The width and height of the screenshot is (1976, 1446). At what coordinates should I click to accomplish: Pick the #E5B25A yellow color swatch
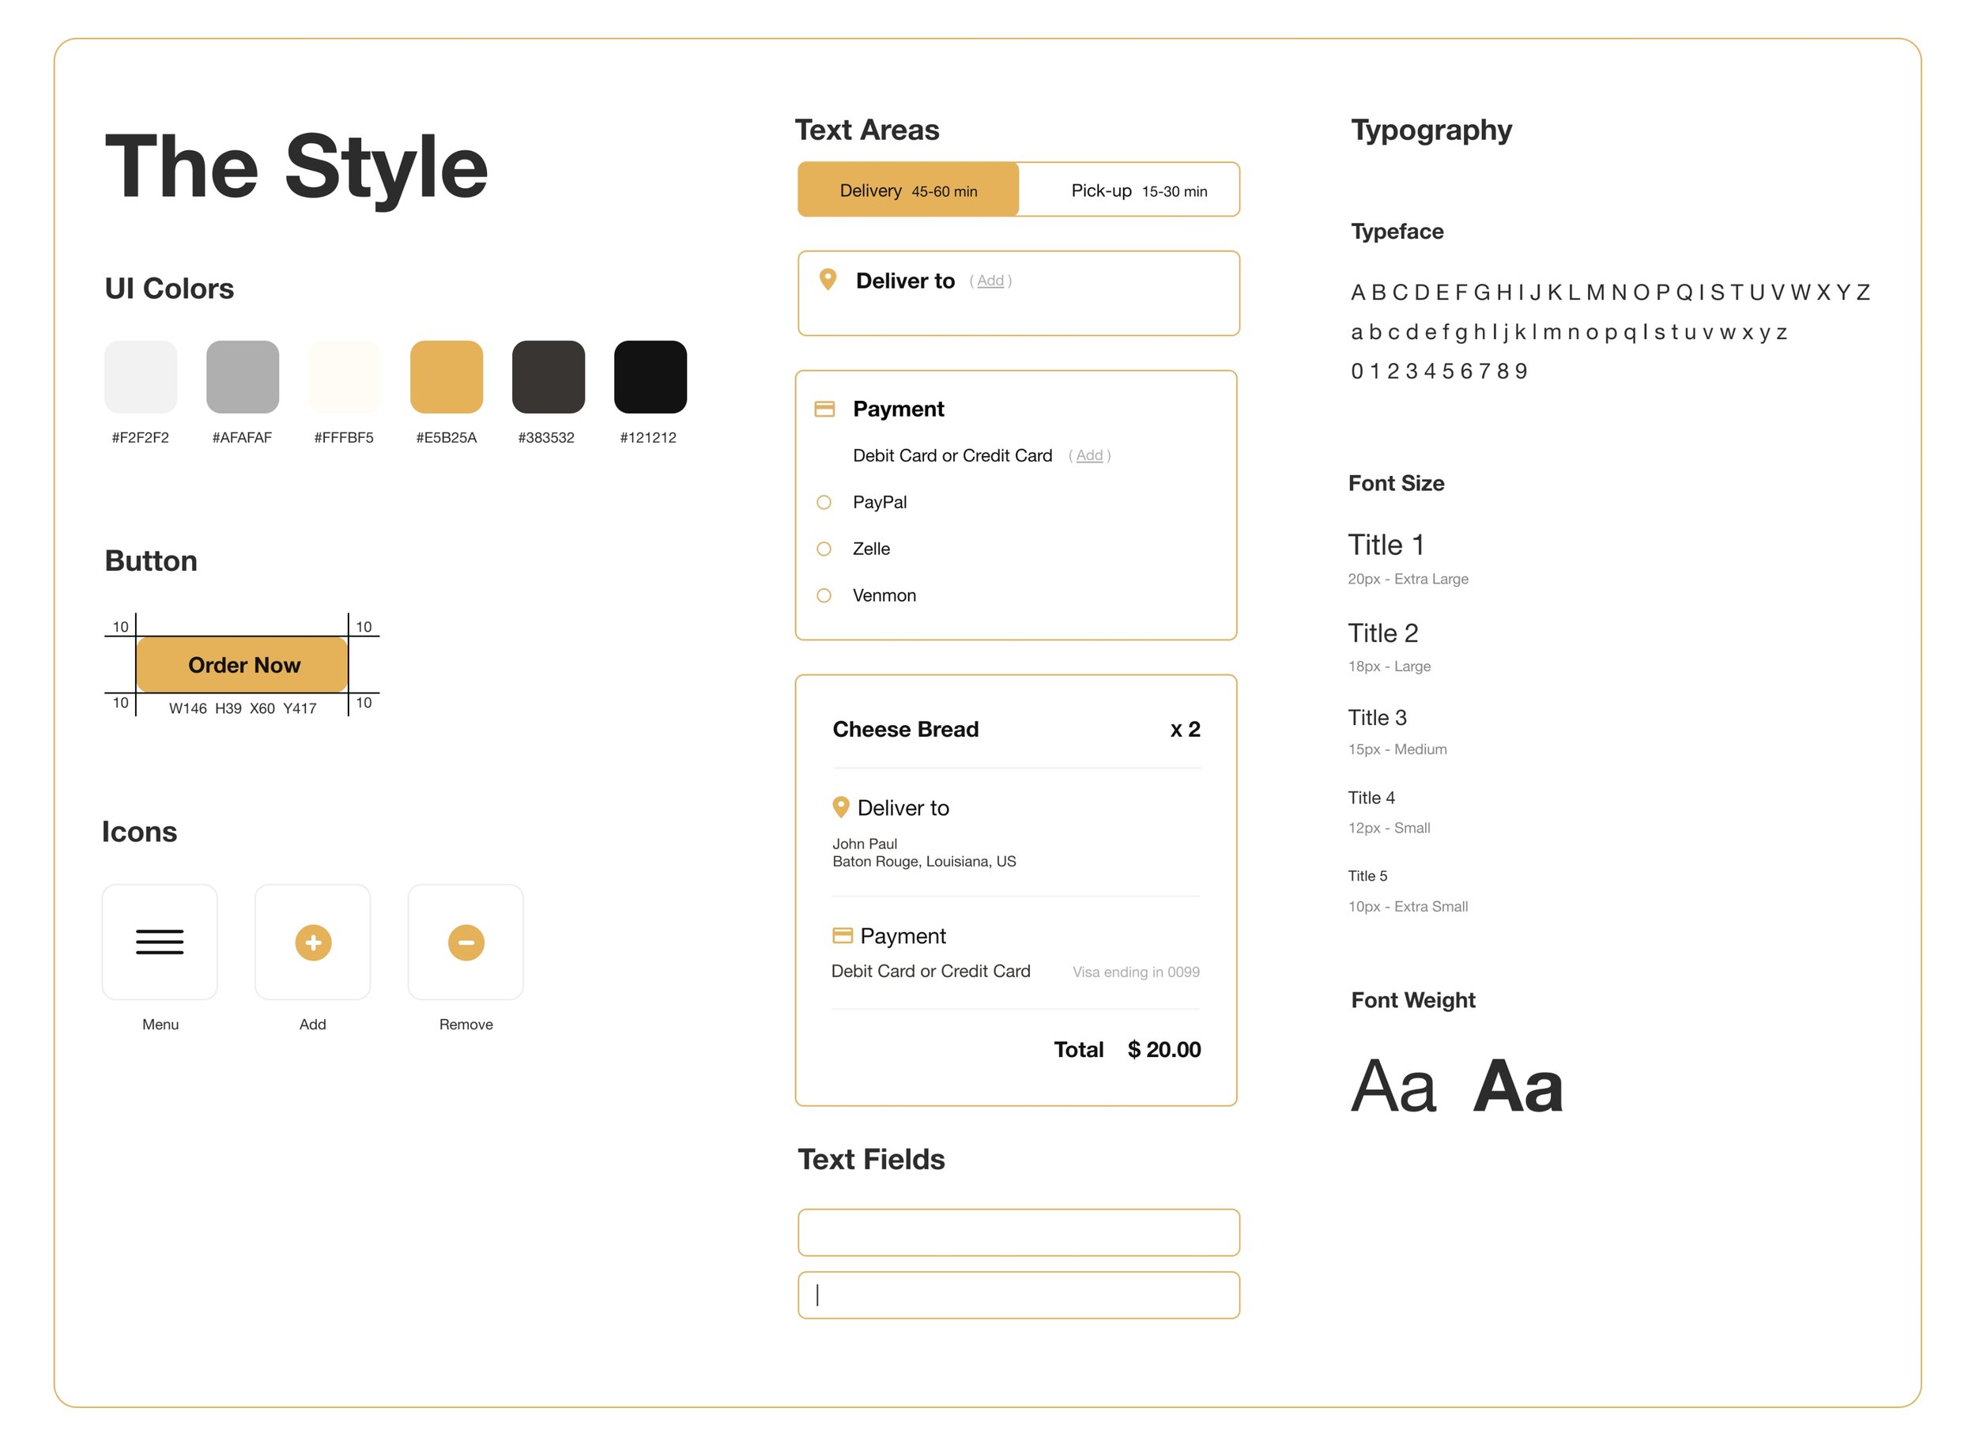[447, 376]
